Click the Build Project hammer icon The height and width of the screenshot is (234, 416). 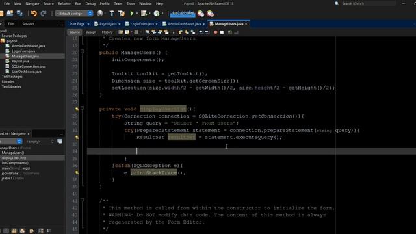point(112,14)
